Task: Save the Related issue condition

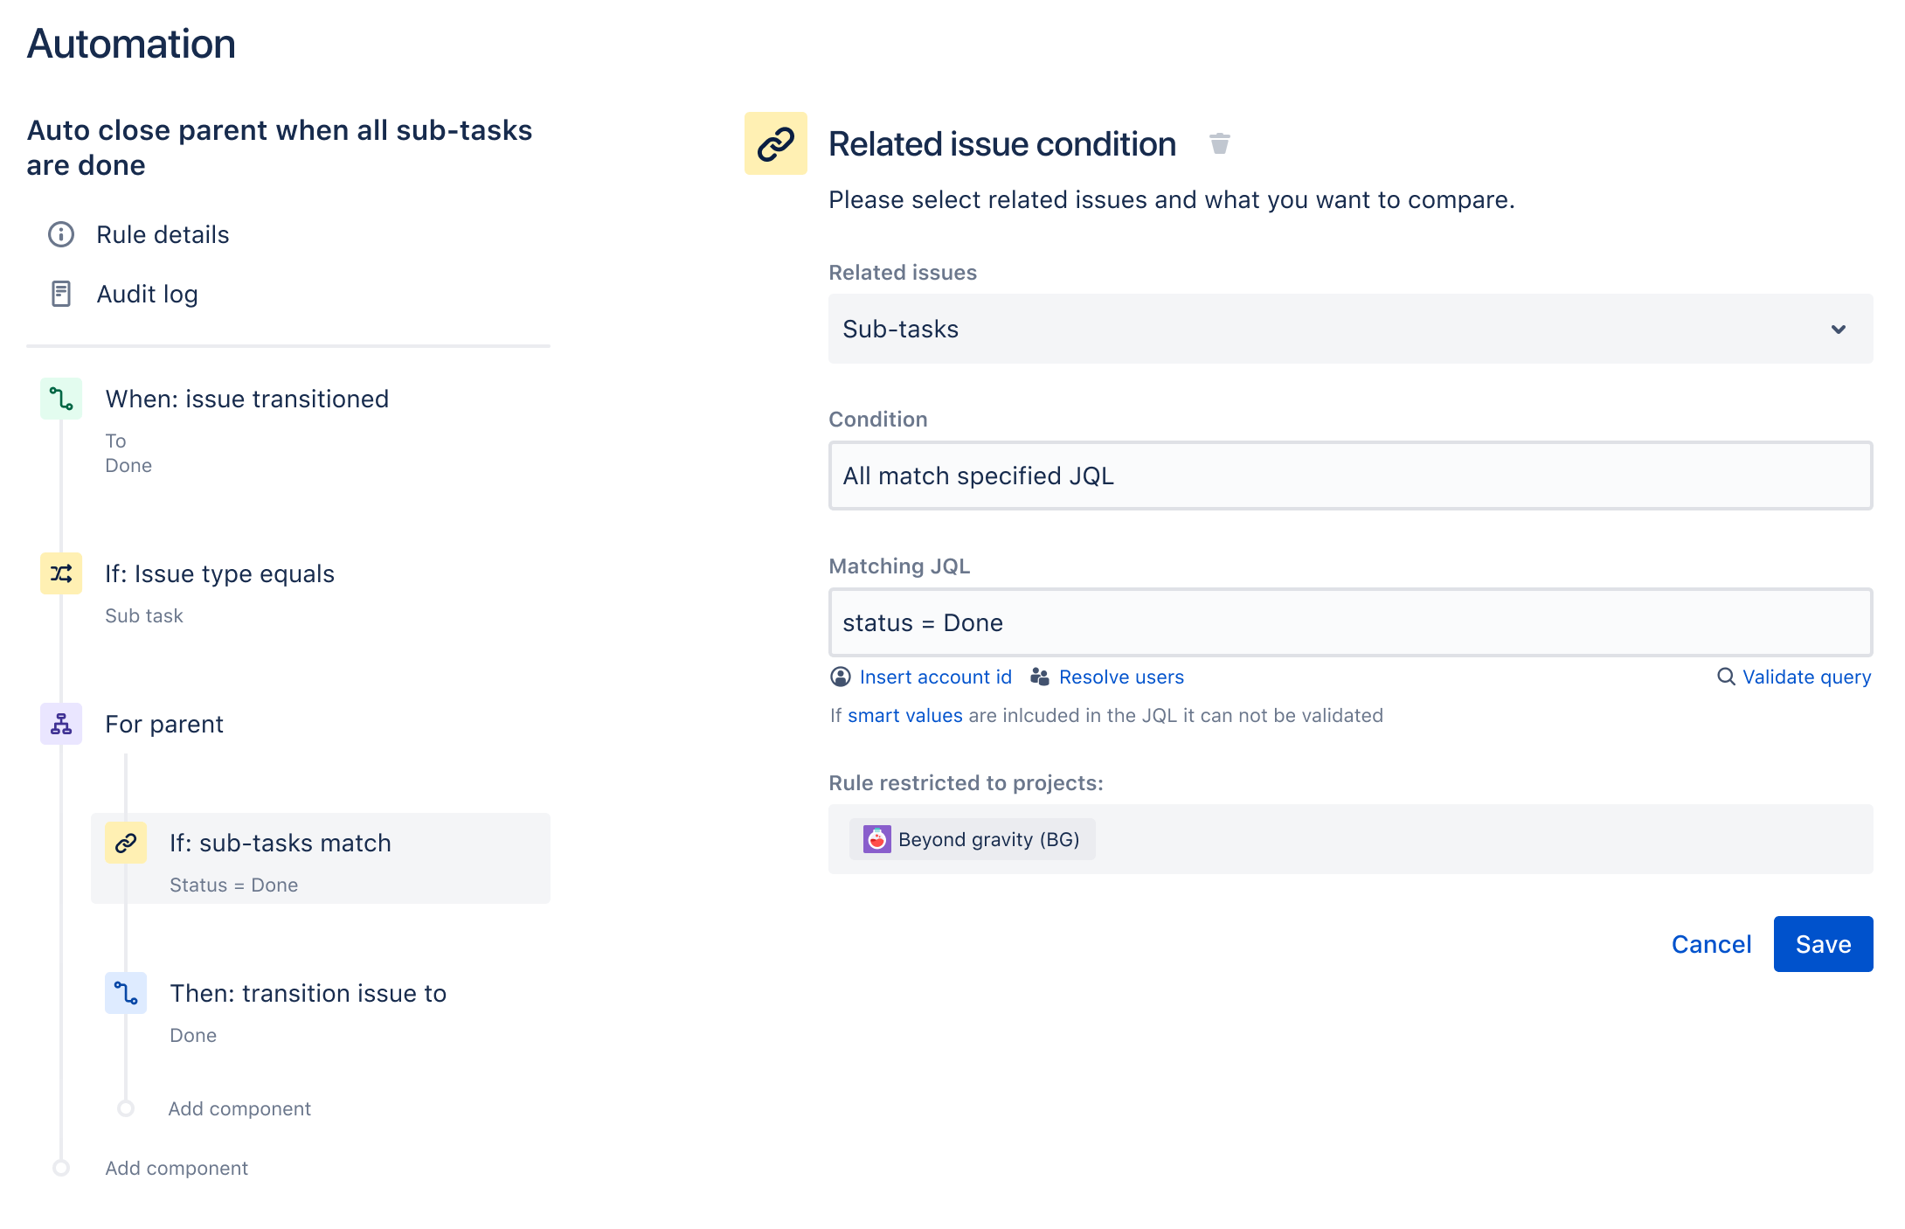Action: [1823, 944]
